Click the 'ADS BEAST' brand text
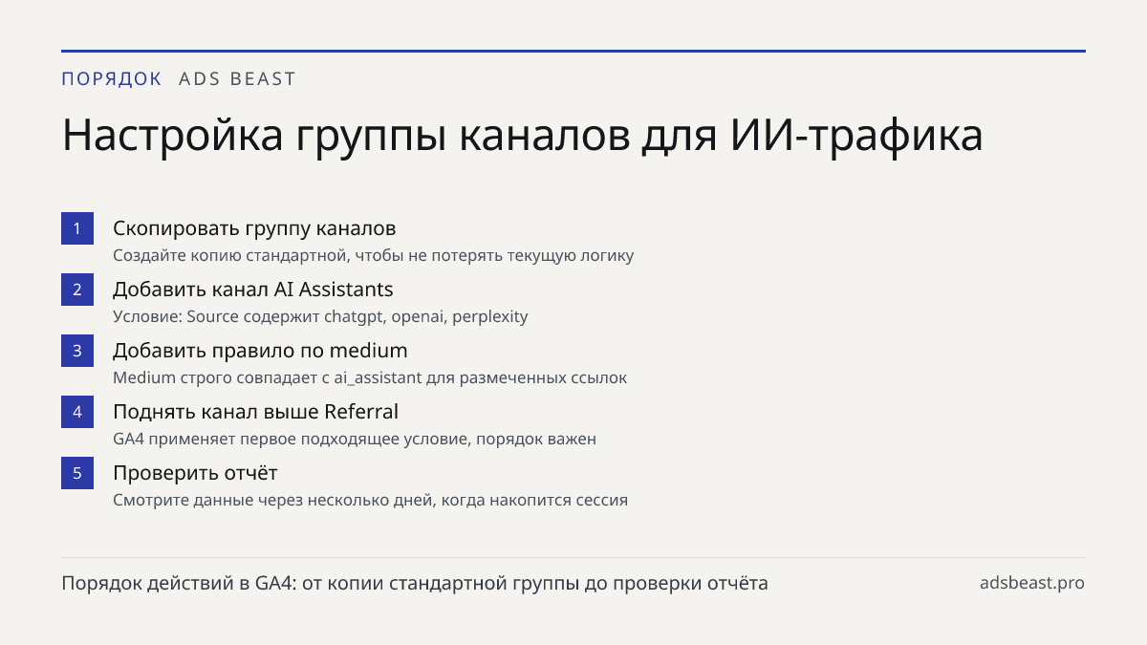 238,79
